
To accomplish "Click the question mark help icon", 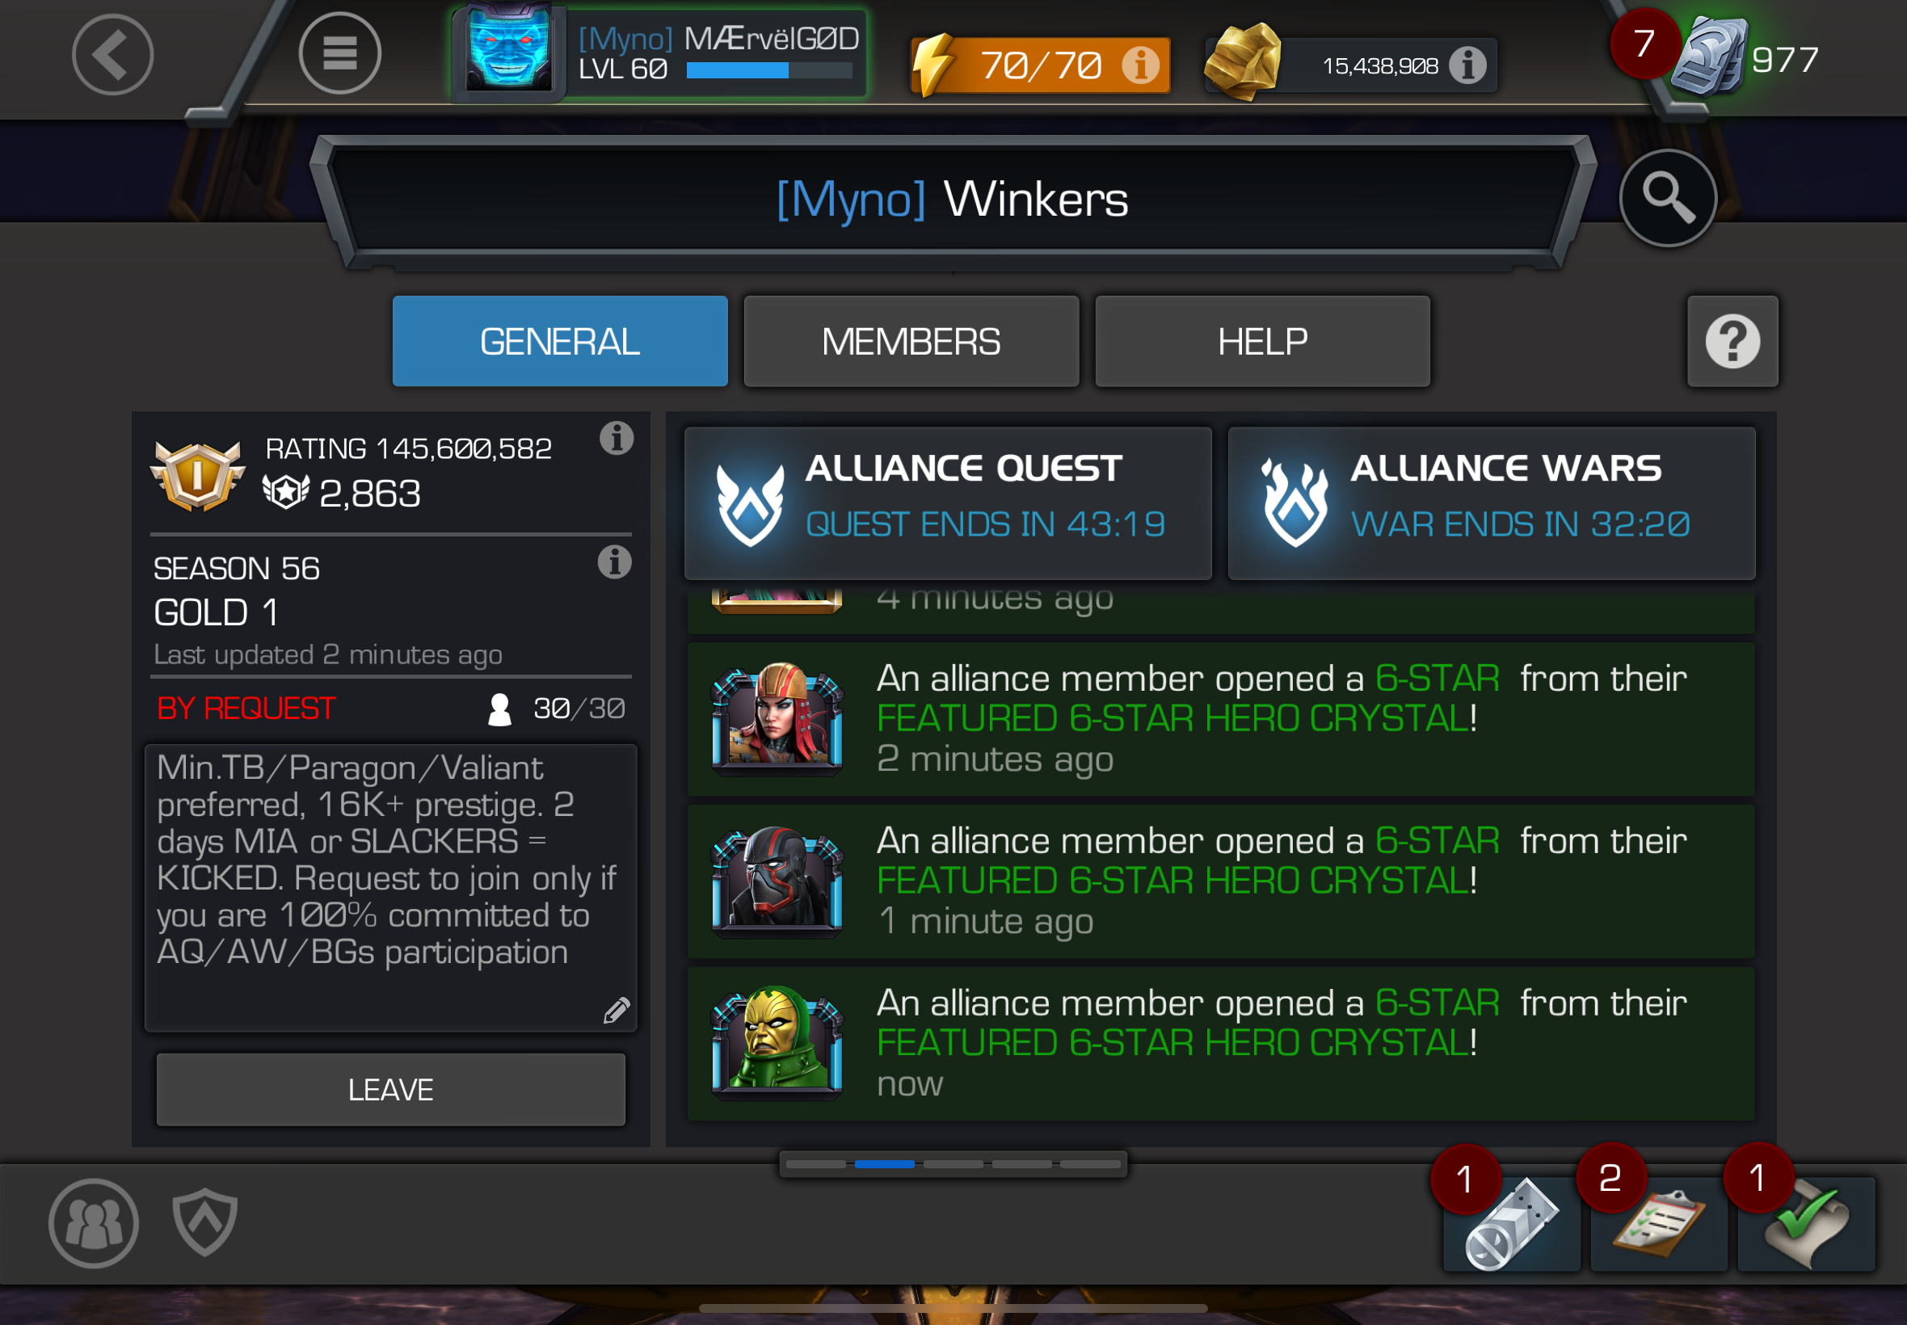I will 1732,341.
